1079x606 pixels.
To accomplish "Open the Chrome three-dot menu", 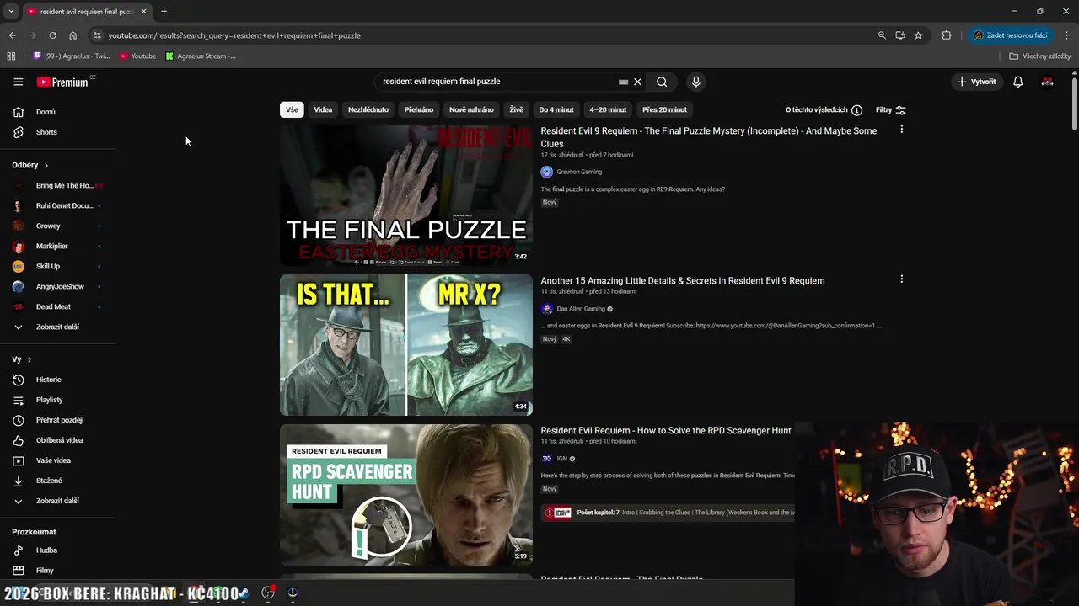I will click(x=1066, y=35).
